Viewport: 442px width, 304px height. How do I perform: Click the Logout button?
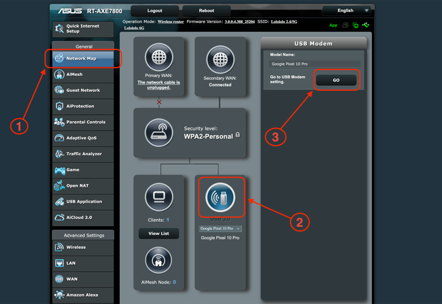coord(155,11)
